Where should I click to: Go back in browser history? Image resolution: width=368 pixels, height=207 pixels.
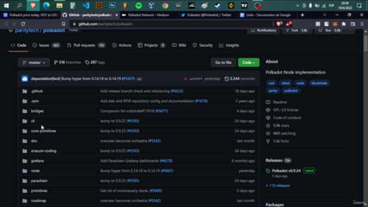(x=6, y=24)
